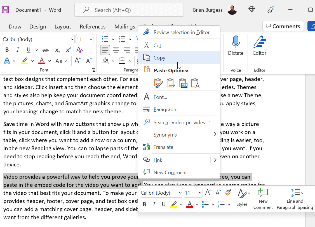The width and height of the screenshot is (315, 227).
Task: Choose Paste as Picture option
Action: pos(183,83)
